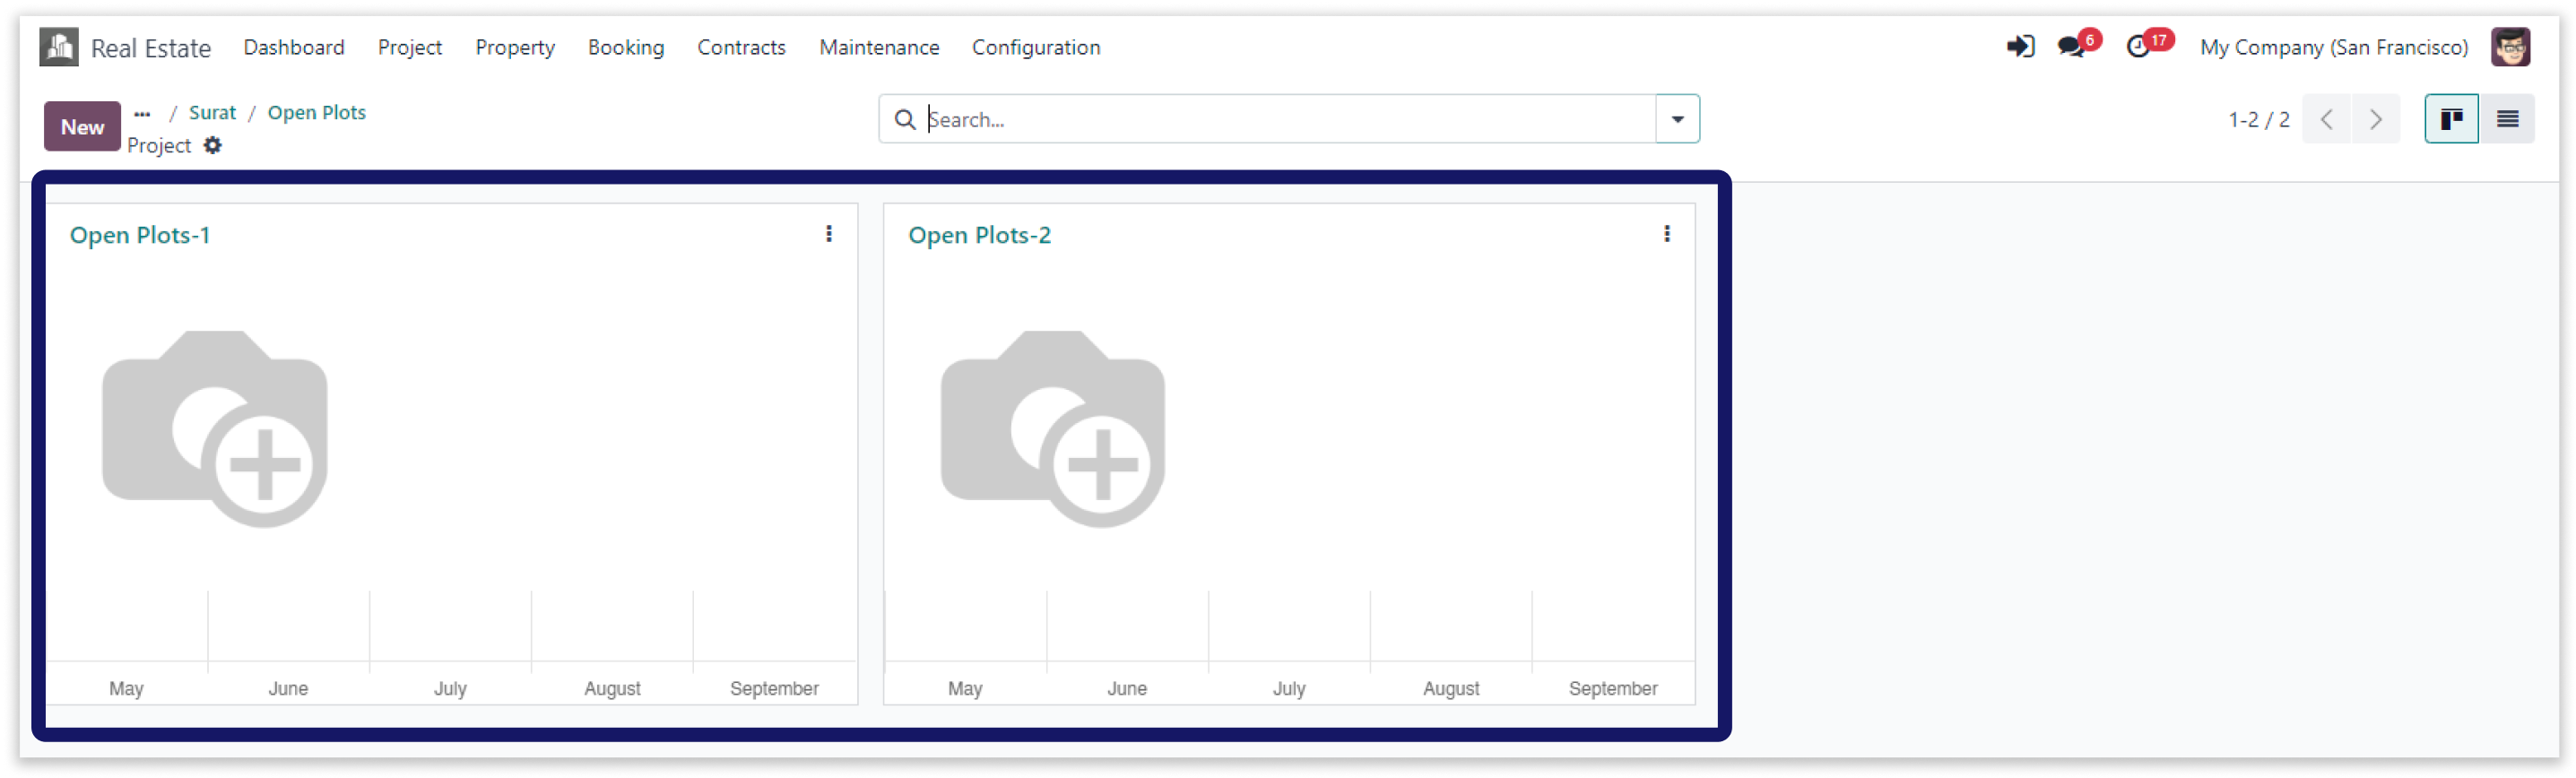
Task: Click the search magnifier icon
Action: [904, 120]
